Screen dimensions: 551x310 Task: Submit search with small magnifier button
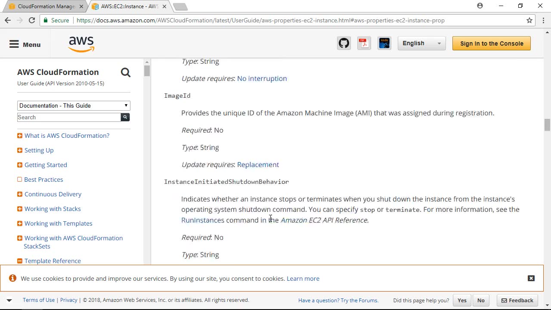[x=125, y=117]
